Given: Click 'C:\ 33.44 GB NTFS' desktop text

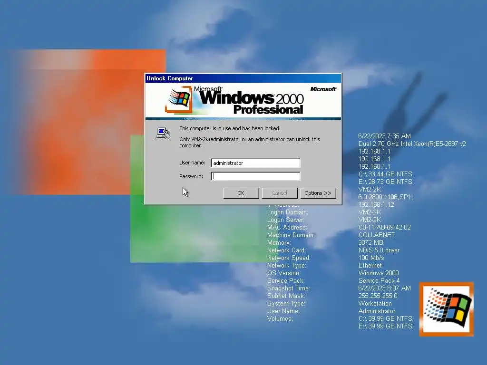Looking at the screenshot, I should click(x=385, y=174).
